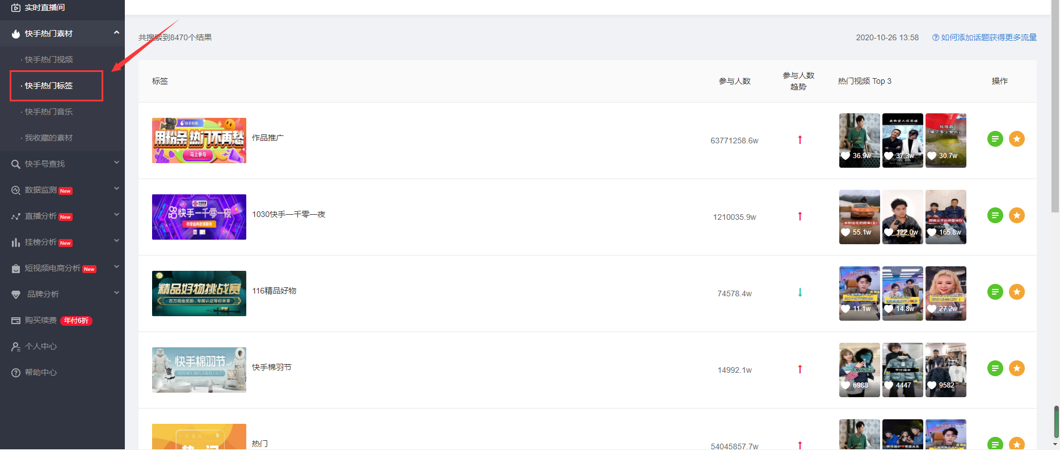
Task: Click the 参与人数趋势 column header
Action: pyautogui.click(x=798, y=81)
